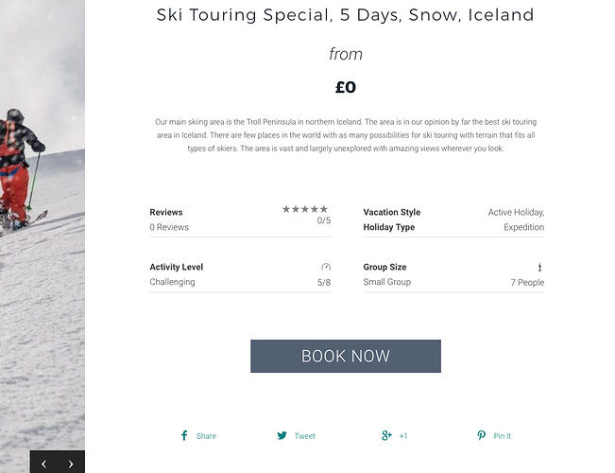Viewport: 615px width, 473px height.
Task: Click the Pinterest icon
Action: 481,435
